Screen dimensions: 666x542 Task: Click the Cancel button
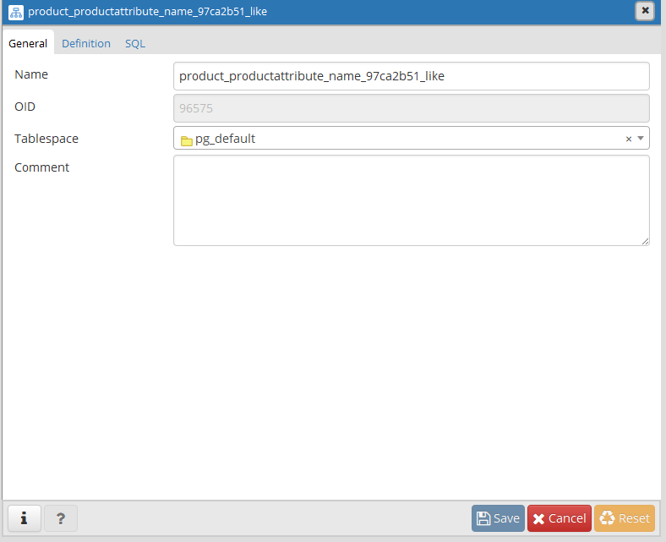[560, 518]
